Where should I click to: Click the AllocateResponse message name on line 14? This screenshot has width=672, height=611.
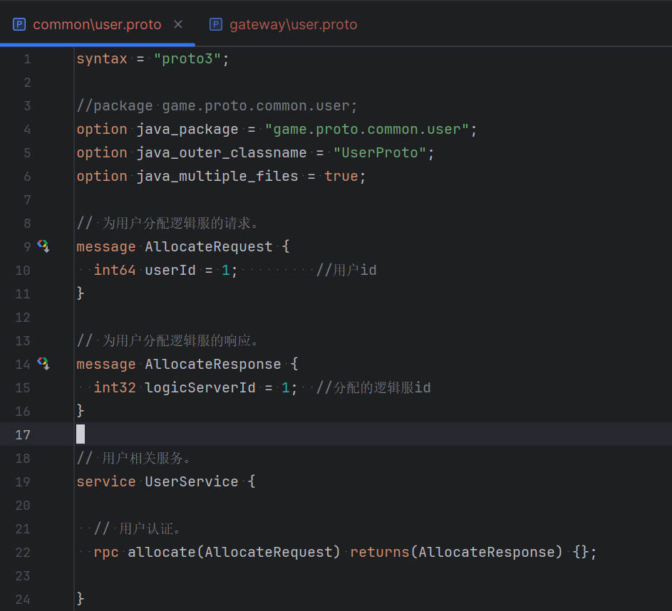213,364
